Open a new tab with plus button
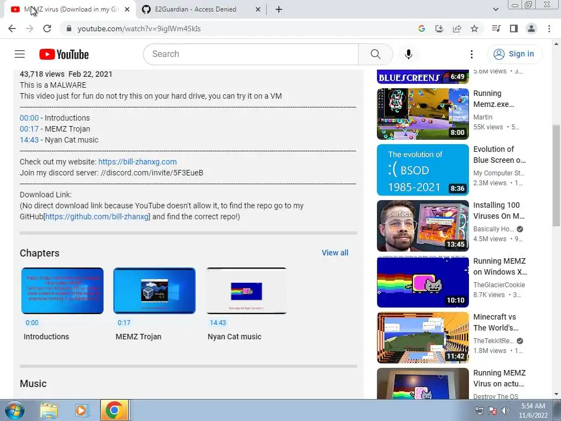This screenshot has width=561, height=421. (279, 10)
